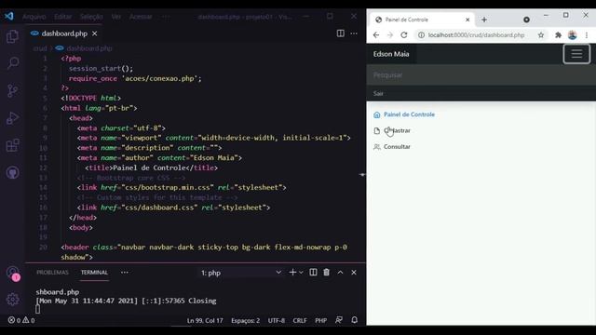Open the Seleção menu
This screenshot has width=596, height=335.
pyautogui.click(x=91, y=17)
